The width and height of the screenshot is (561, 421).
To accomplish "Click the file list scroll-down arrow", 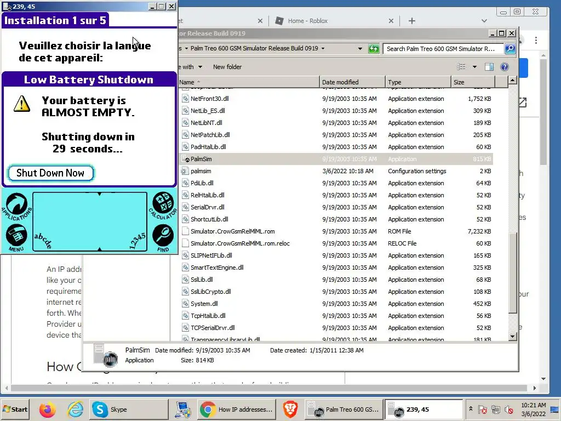I will [x=512, y=336].
